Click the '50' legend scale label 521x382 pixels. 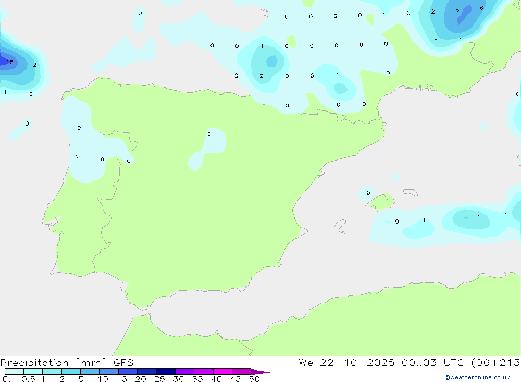coord(254,379)
